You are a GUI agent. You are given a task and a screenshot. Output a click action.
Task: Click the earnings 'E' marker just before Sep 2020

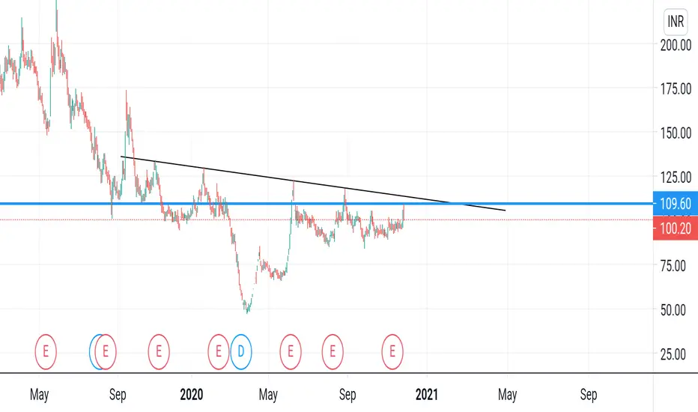click(x=332, y=351)
